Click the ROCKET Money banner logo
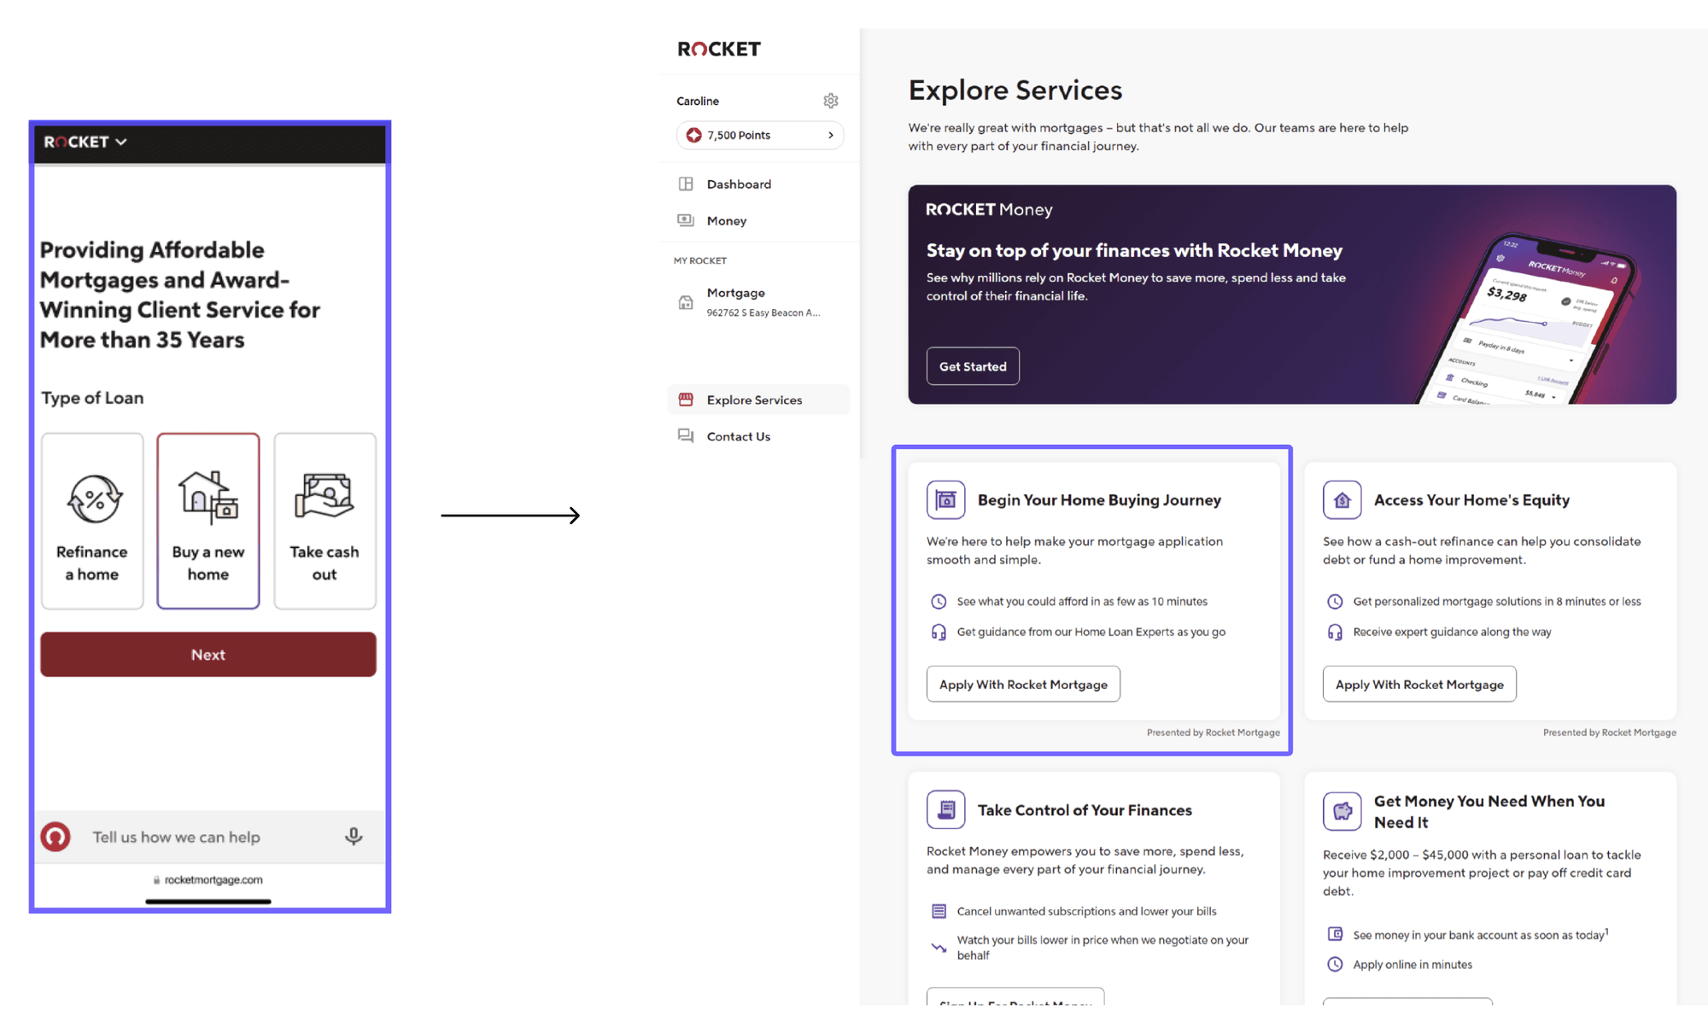Screen dimensions: 1708x1033 [989, 209]
